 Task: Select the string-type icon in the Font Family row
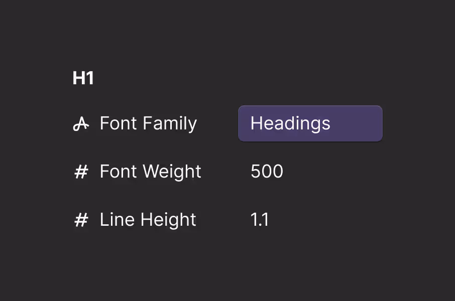point(81,123)
